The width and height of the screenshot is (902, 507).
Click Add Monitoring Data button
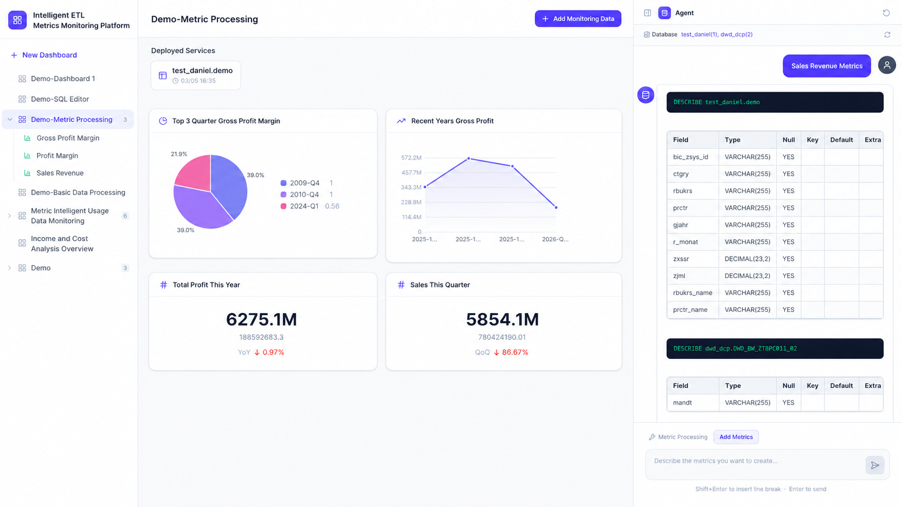578,19
